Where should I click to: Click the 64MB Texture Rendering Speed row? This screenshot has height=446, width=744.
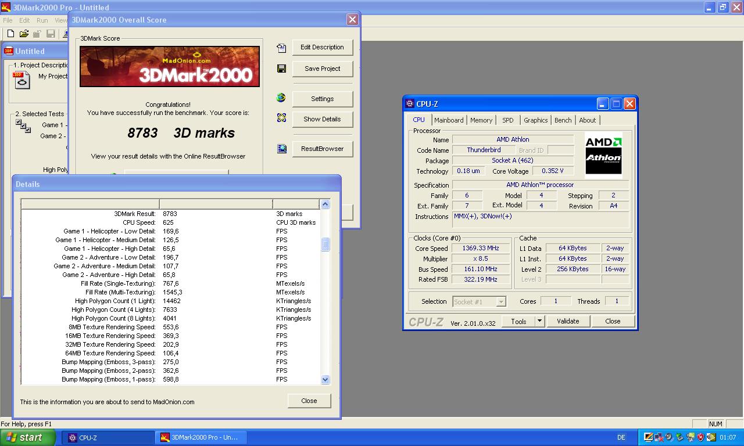[170, 353]
